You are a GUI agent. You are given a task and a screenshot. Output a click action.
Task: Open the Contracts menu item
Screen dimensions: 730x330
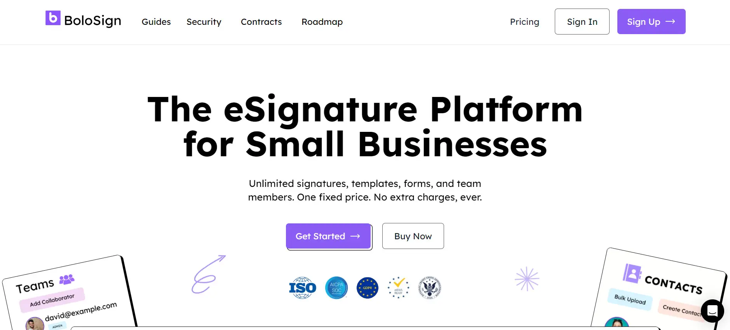coord(261,22)
